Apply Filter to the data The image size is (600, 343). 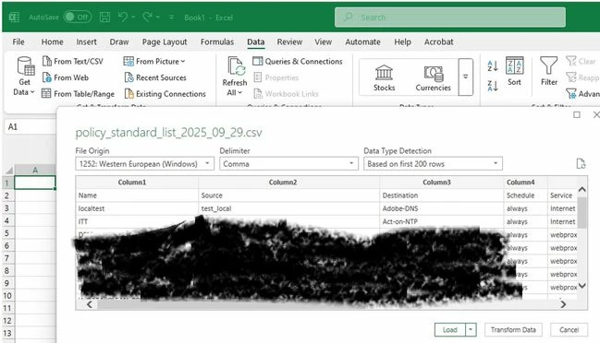click(549, 71)
